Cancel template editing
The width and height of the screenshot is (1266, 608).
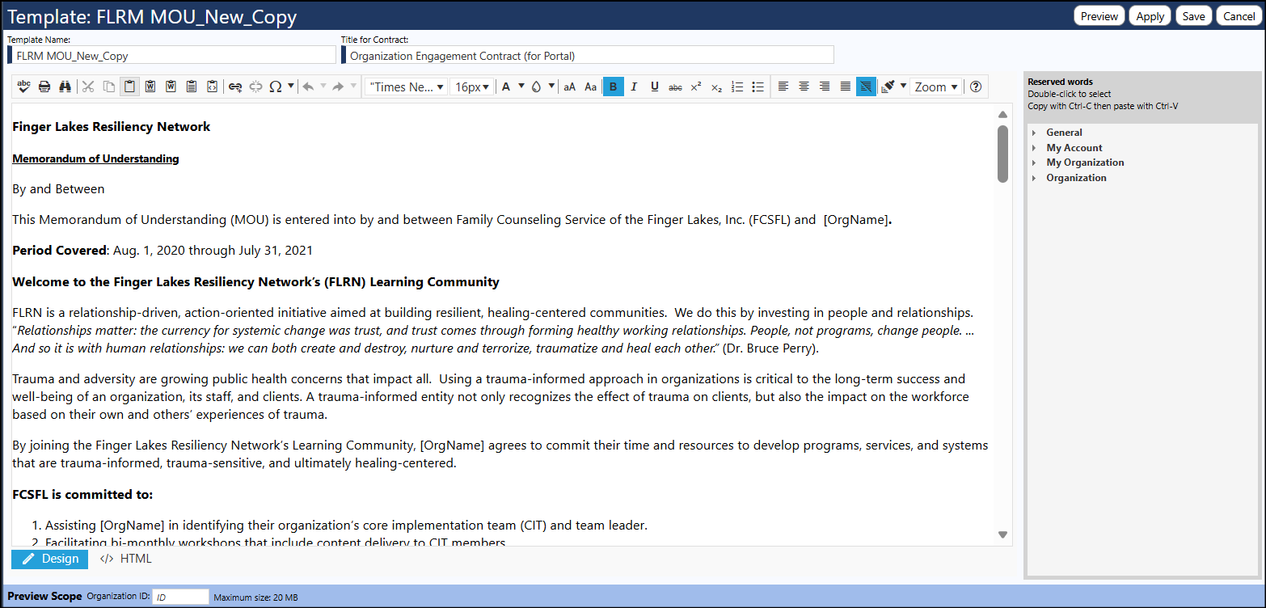(1239, 16)
